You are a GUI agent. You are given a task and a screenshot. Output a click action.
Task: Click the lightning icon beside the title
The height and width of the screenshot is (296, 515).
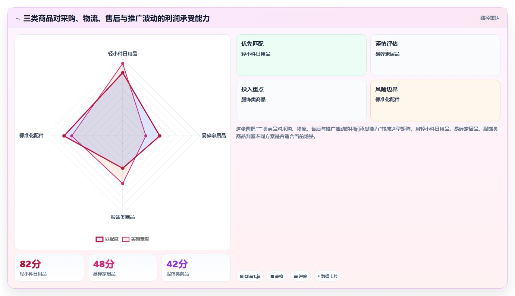coord(18,18)
